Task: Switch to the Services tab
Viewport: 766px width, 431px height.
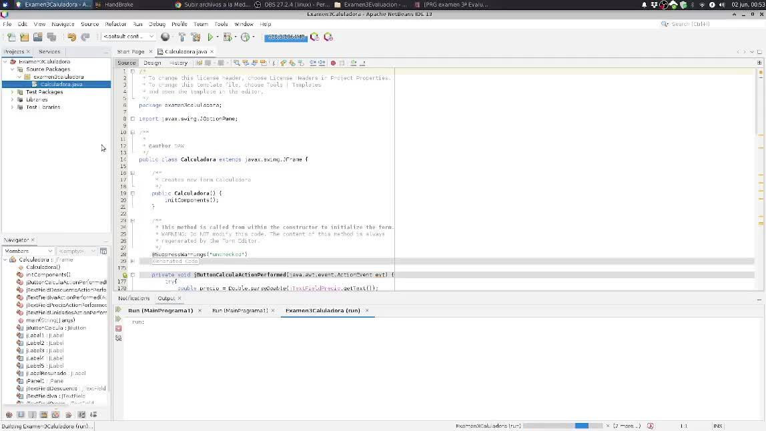Action: pos(49,51)
